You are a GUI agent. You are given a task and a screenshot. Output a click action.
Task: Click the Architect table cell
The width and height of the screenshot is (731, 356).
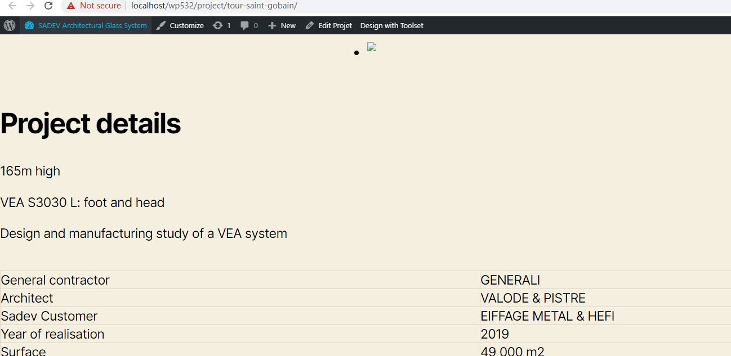click(x=240, y=298)
